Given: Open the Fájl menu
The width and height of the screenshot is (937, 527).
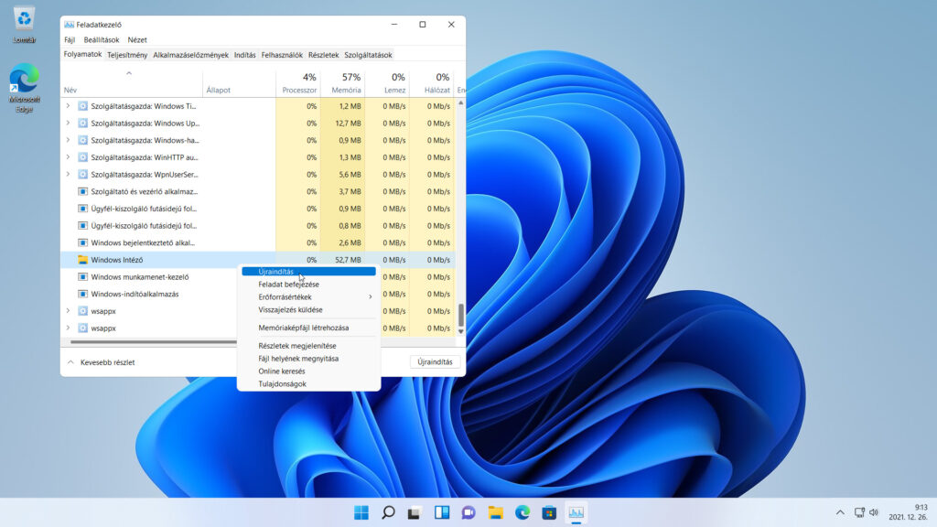Looking at the screenshot, I should (x=70, y=40).
